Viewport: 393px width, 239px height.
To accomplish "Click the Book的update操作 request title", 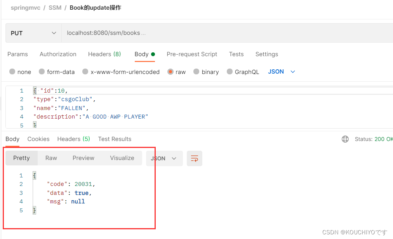I will [96, 8].
